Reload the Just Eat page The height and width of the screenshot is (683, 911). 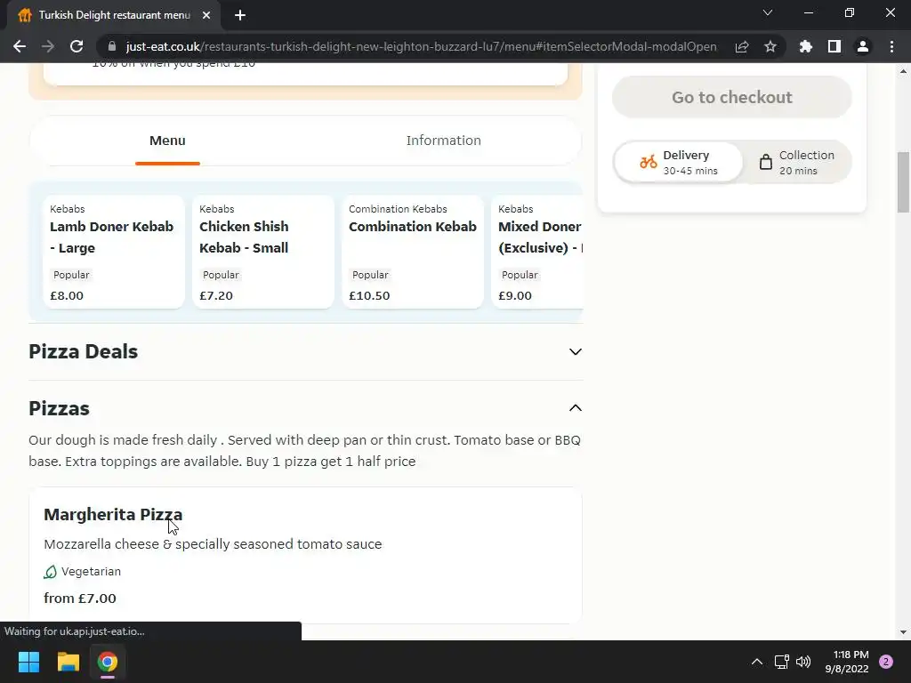coord(77,46)
